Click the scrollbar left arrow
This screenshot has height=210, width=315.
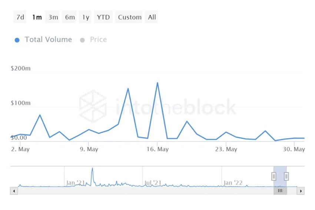(x=14, y=191)
